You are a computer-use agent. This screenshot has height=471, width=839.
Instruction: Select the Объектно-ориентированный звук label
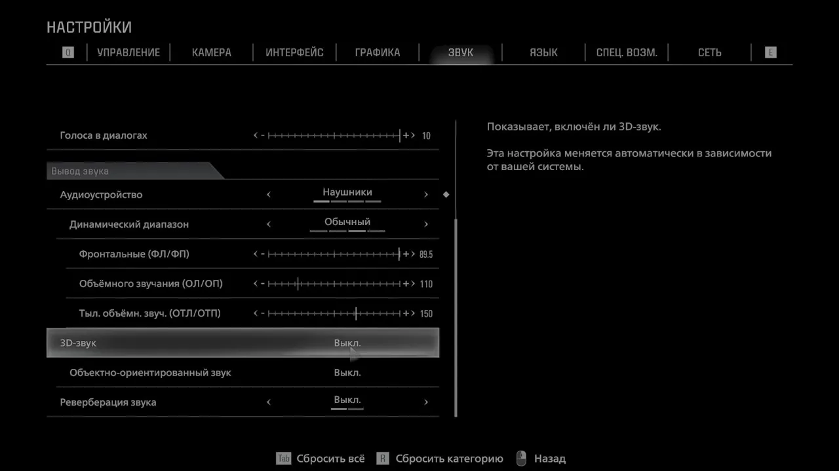click(150, 372)
